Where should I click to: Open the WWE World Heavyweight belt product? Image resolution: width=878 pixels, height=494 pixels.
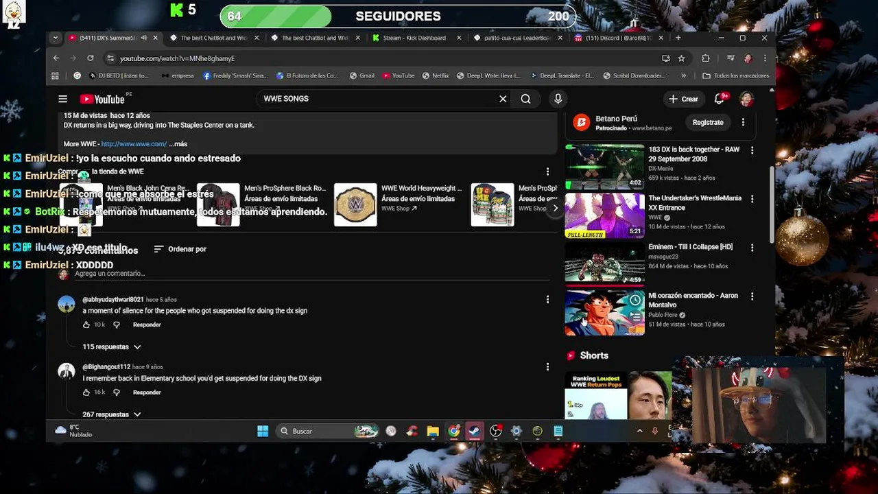(355, 204)
